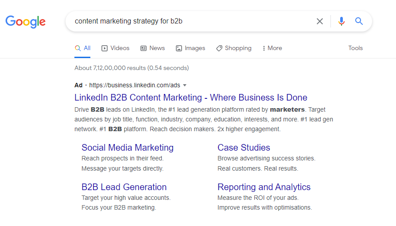
Task: Click "Browse advertising success stories." text
Action: click(267, 159)
